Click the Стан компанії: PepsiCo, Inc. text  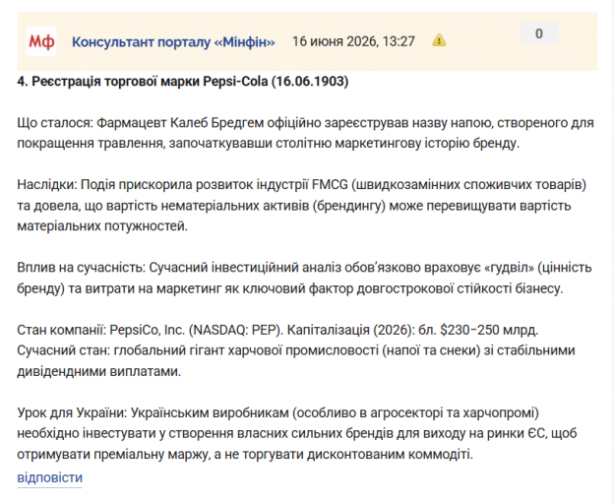coord(295,350)
